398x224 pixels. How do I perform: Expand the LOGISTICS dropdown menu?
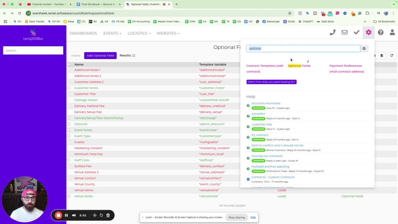click(139, 33)
